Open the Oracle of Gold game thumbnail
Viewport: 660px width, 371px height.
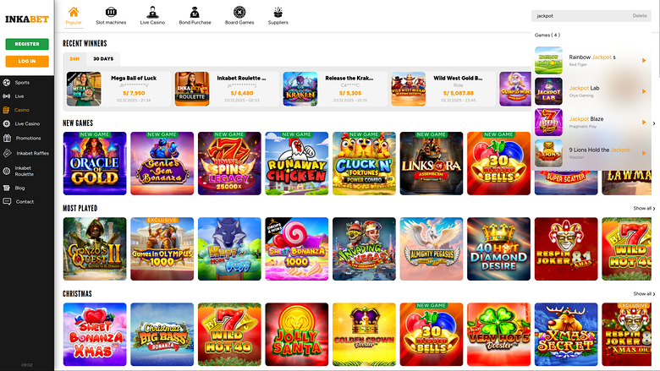point(95,163)
